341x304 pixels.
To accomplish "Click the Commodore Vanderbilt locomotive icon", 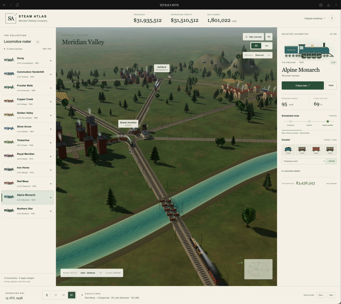I will [x=9, y=74].
